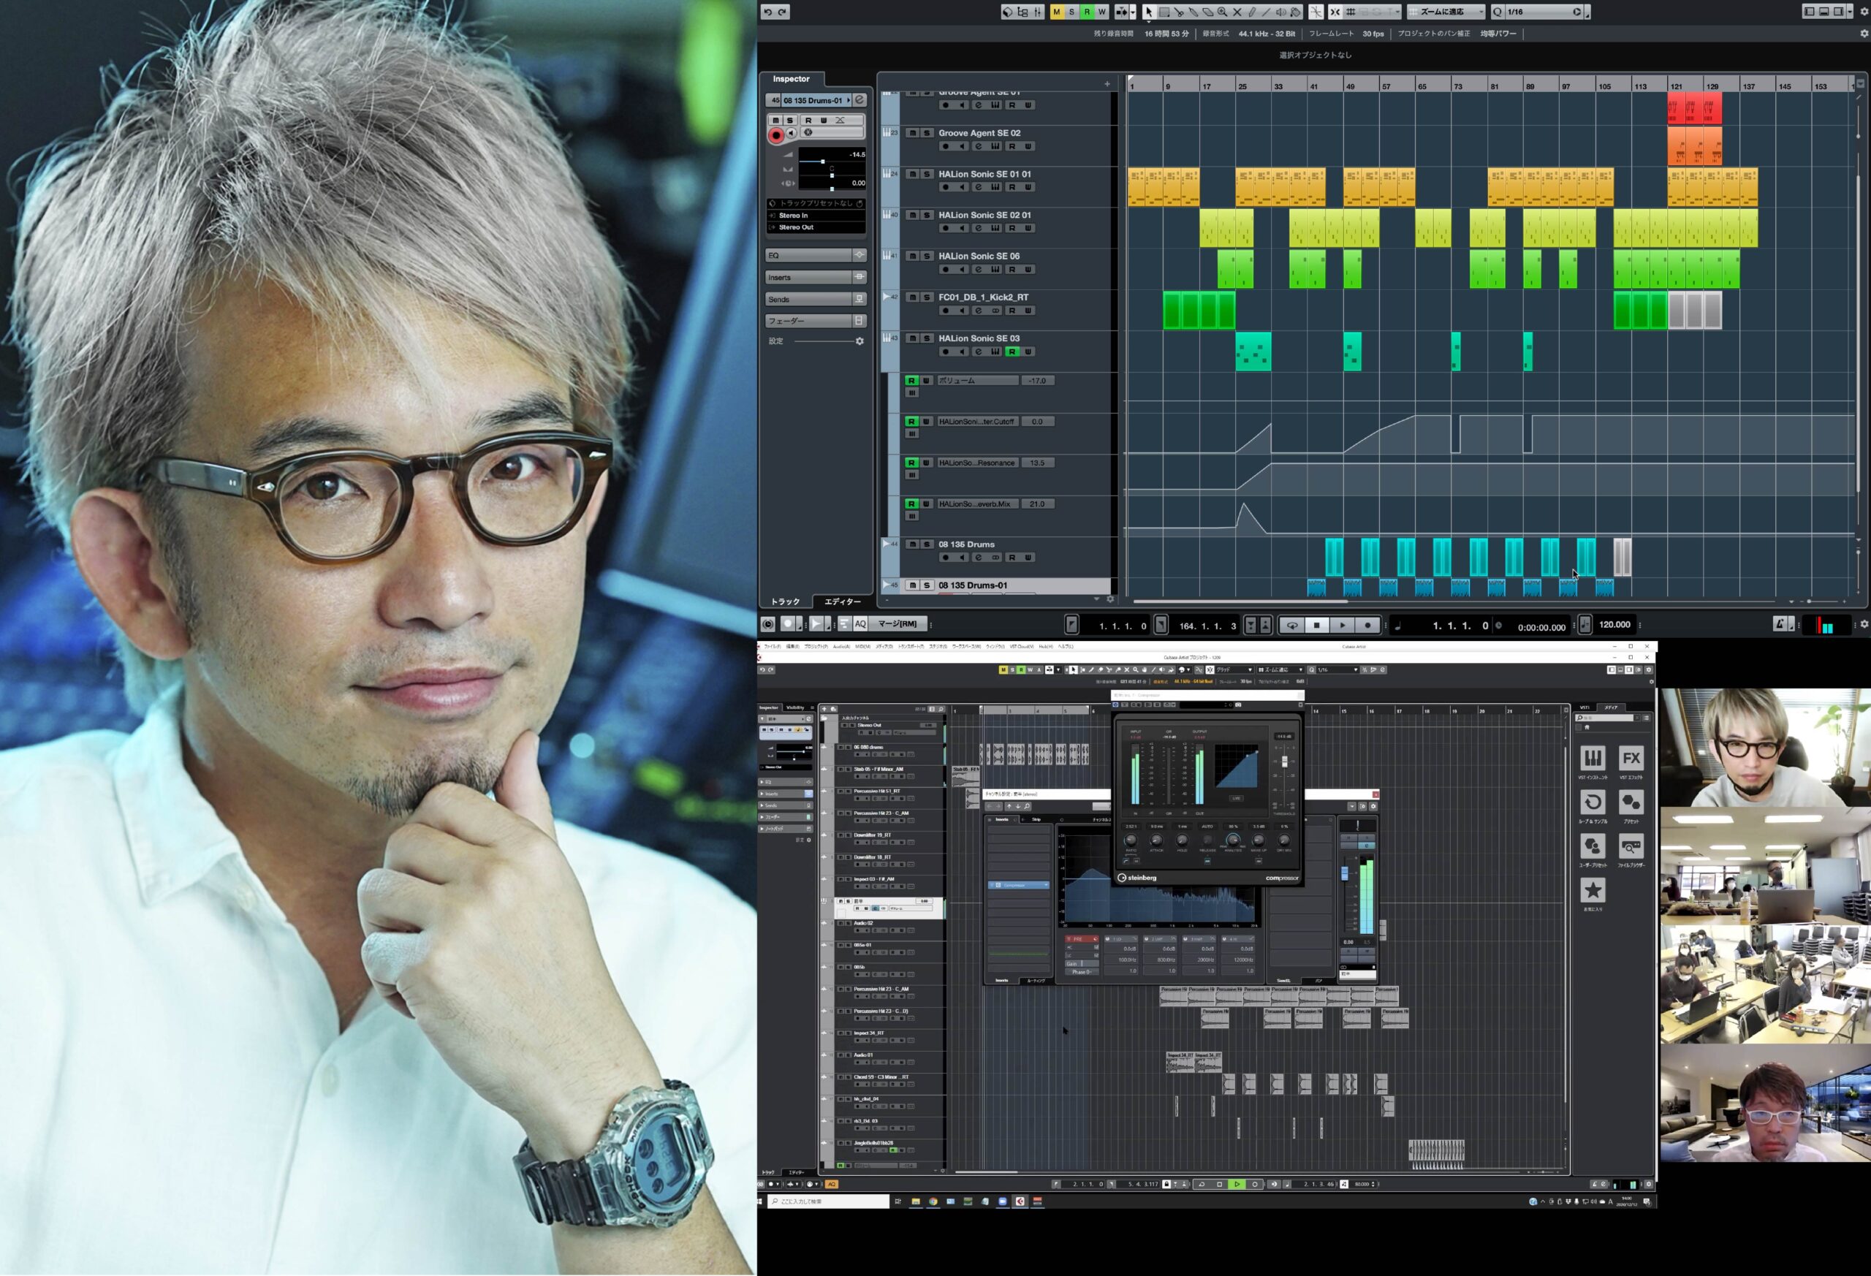Switch to the エディター tab

(842, 602)
